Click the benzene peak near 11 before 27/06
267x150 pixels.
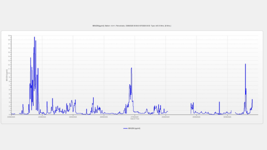tap(131, 68)
